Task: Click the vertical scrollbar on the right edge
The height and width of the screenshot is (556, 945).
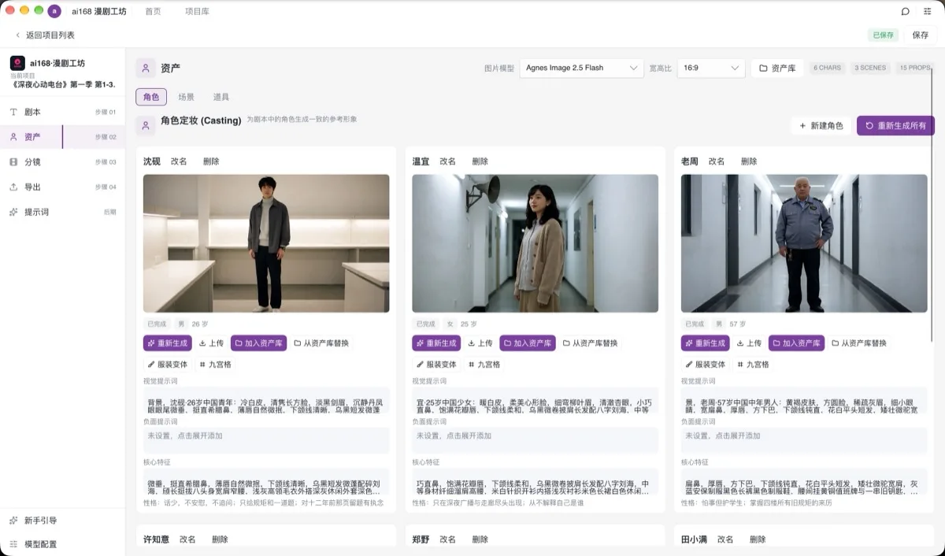Action: pyautogui.click(x=932, y=205)
